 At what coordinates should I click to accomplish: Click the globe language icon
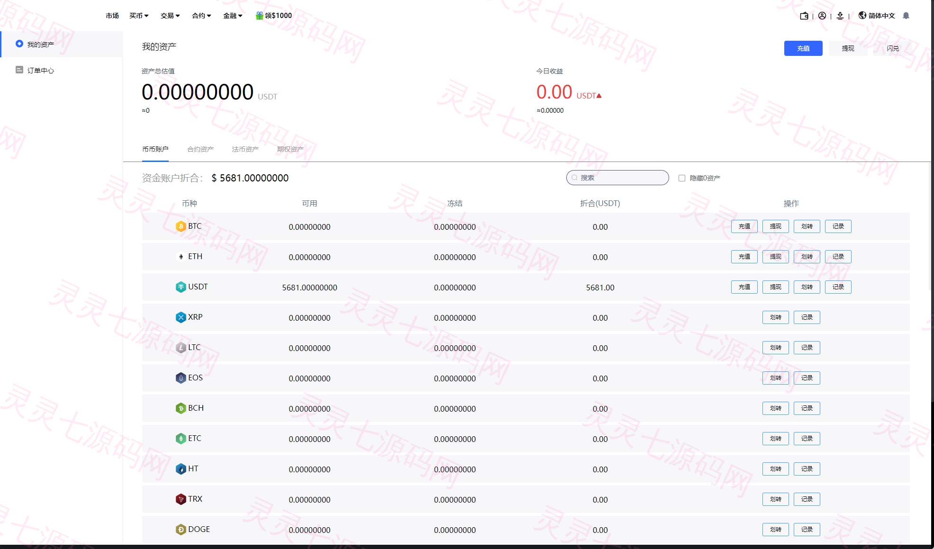pyautogui.click(x=862, y=15)
